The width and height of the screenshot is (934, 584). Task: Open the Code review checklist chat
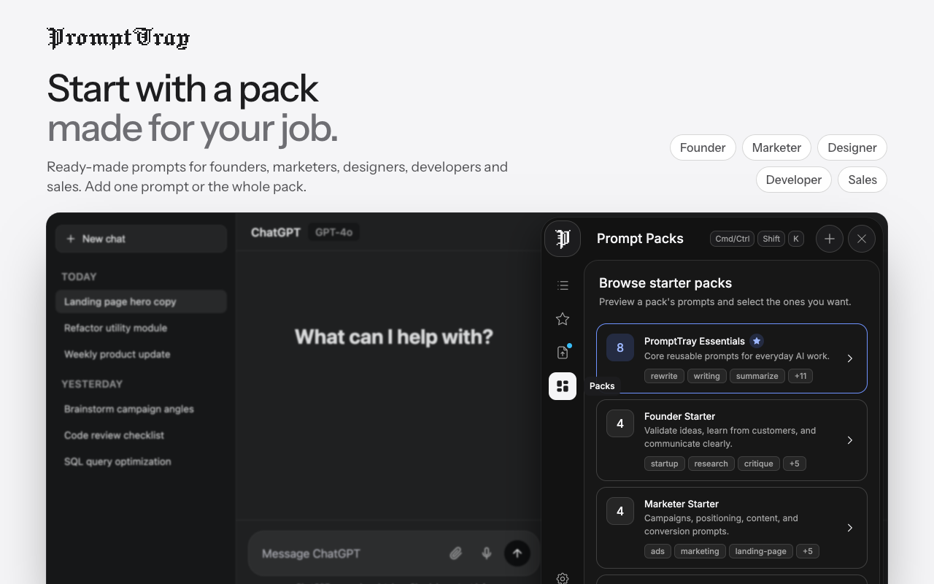142,435
